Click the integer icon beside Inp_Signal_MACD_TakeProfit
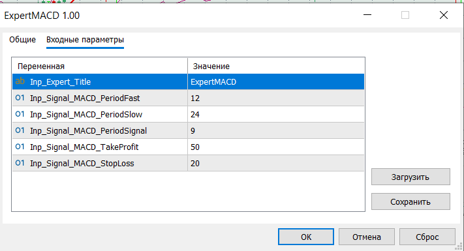 (x=20, y=147)
